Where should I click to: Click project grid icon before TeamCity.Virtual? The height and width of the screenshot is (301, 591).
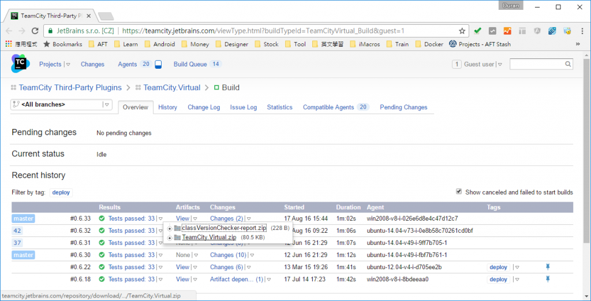(x=138, y=87)
